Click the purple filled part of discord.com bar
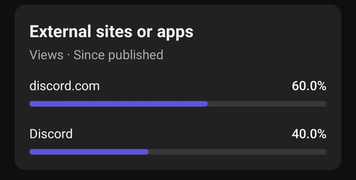The height and width of the screenshot is (180, 356). [x=119, y=104]
